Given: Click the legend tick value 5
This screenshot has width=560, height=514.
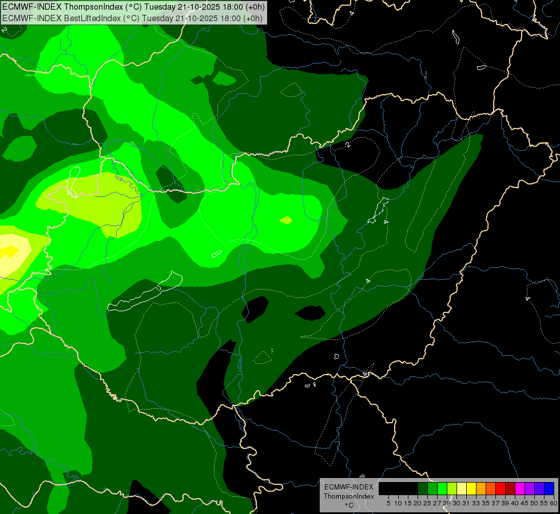Looking at the screenshot, I should (388, 503).
